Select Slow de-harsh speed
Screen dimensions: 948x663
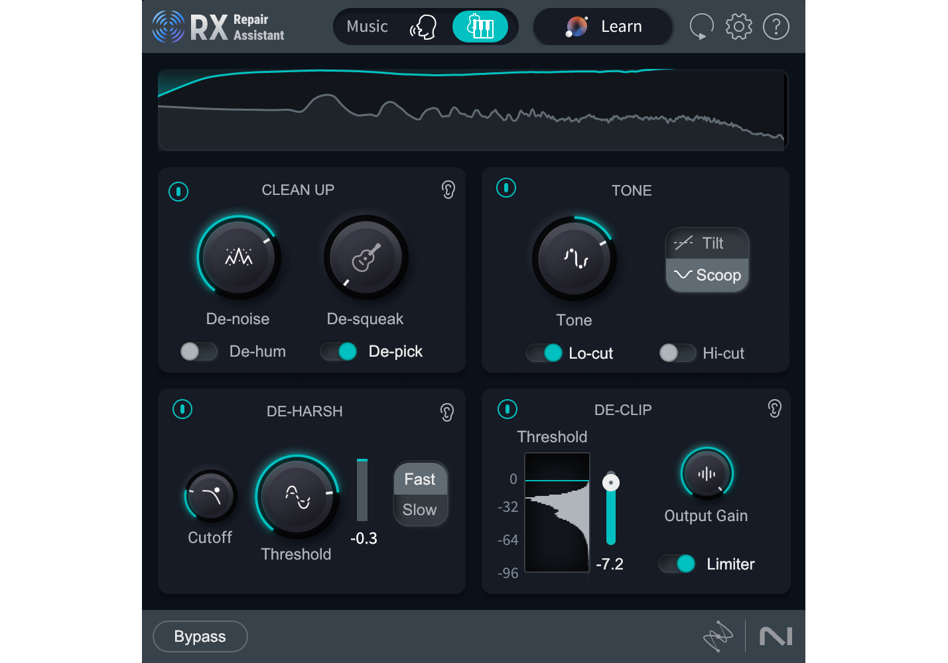tap(420, 510)
